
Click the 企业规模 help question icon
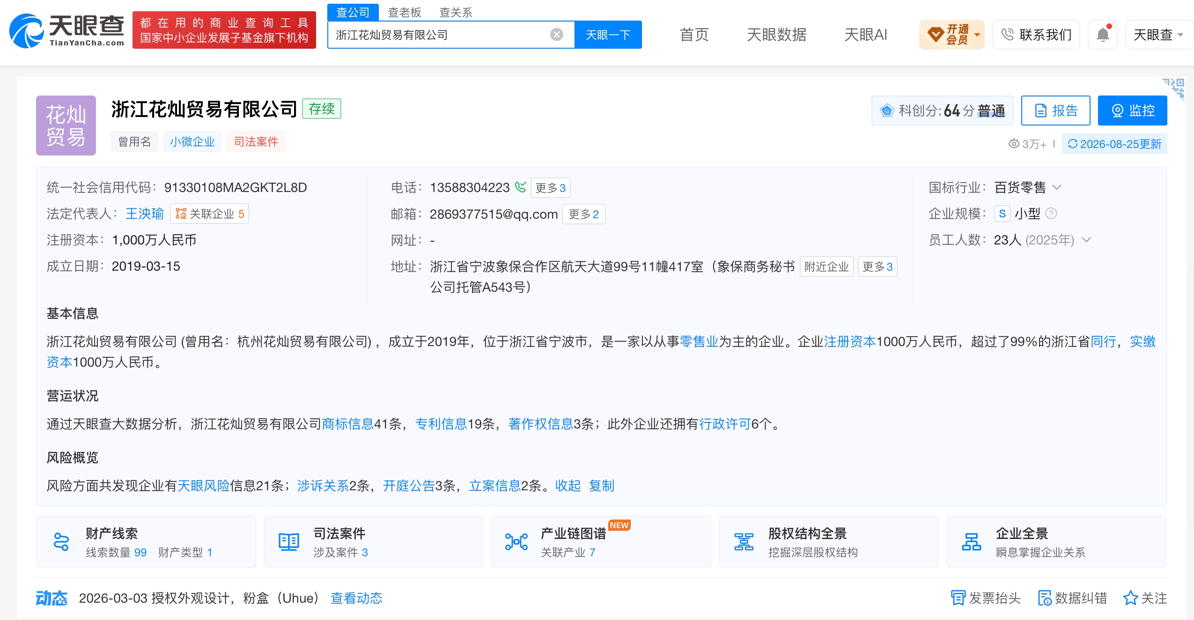[1051, 214]
